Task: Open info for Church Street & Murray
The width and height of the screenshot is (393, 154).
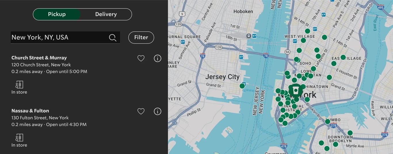Action: [x=157, y=58]
